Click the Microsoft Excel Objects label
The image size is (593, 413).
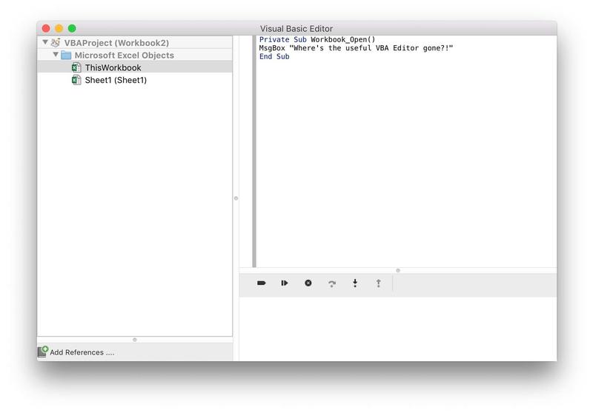tap(124, 55)
